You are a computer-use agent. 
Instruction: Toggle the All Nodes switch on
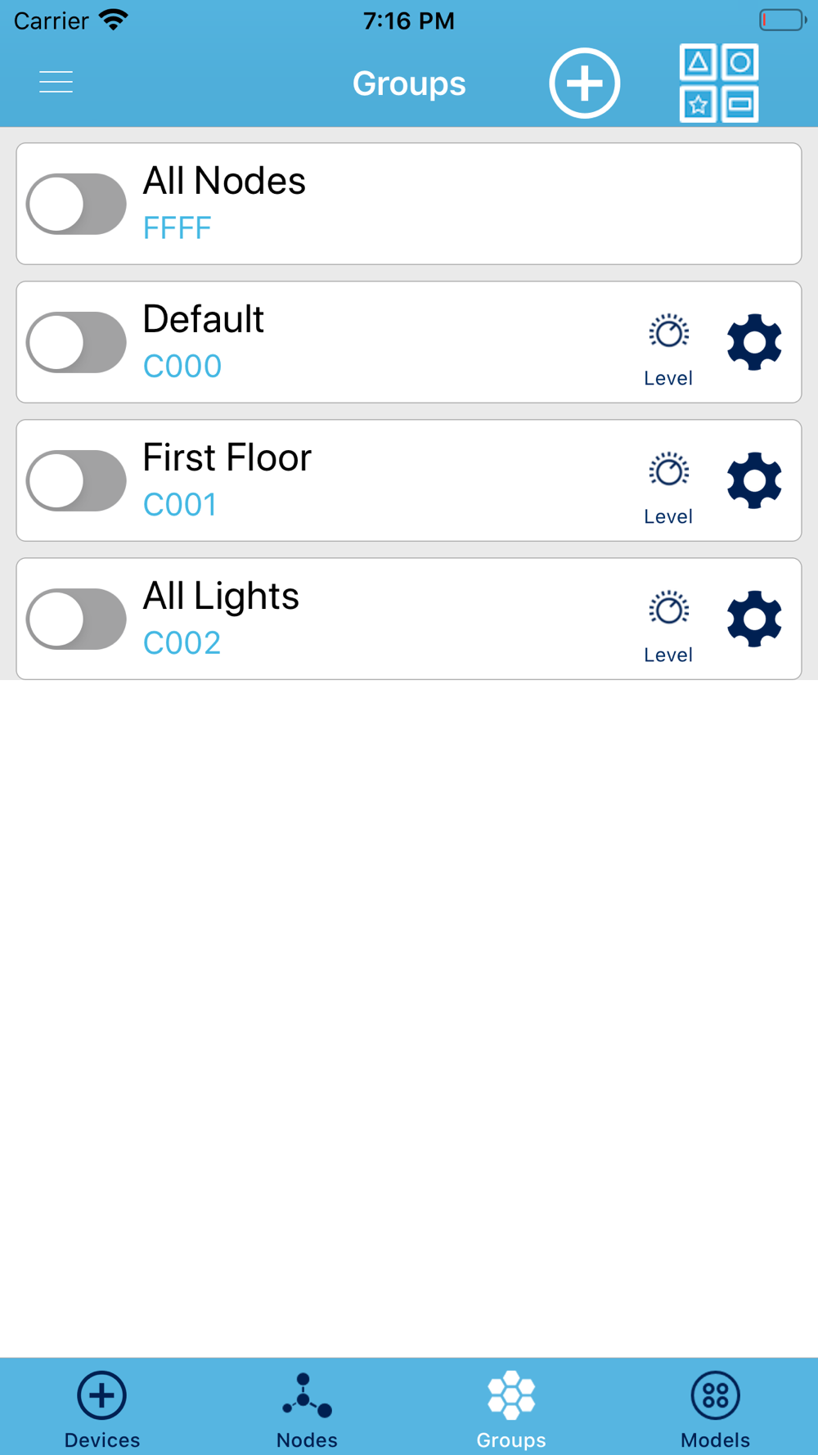(x=76, y=204)
